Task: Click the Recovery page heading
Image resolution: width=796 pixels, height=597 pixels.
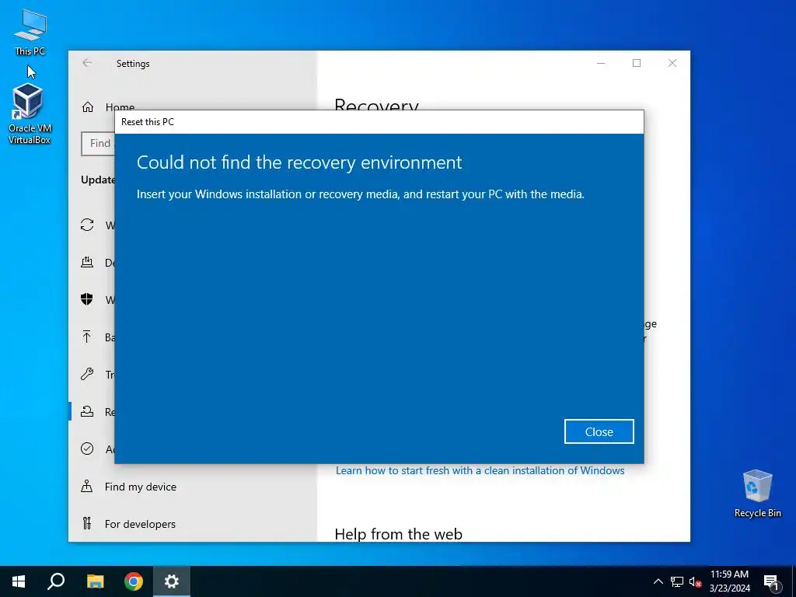Action: [376, 103]
